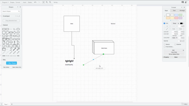
Task: Select the hexagon shape in General
Action: click(x=4, y=36)
